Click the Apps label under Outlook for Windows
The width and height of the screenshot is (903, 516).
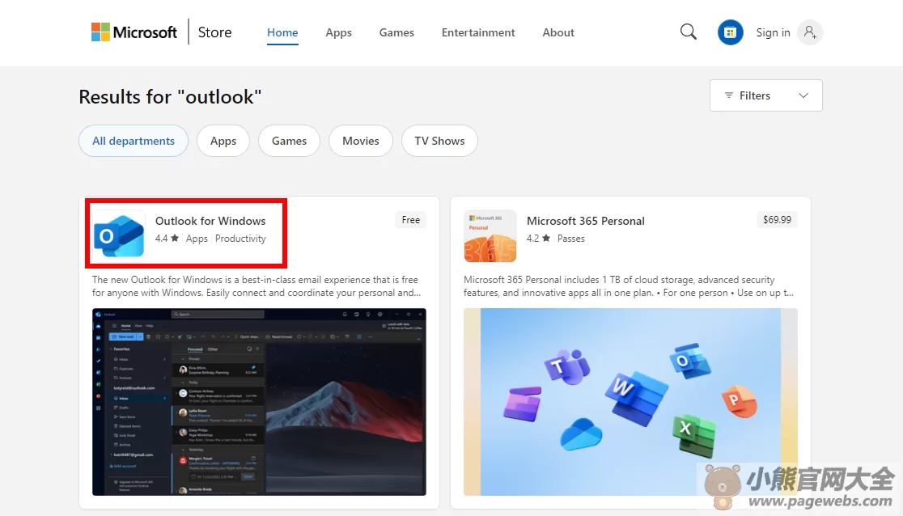(197, 239)
